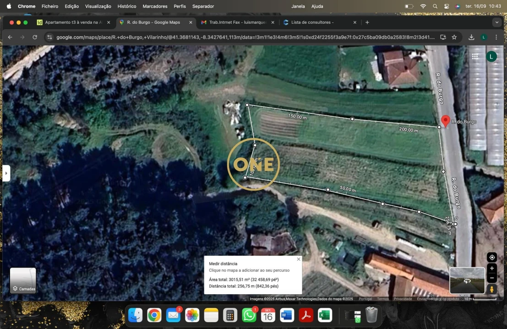Open the Google apps grid icon
This screenshot has height=329, width=507.
[475, 56]
